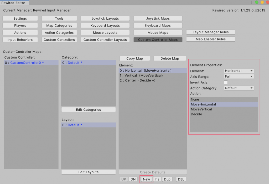Open Mouse Layouts page
269x184 pixels.
point(105,32)
